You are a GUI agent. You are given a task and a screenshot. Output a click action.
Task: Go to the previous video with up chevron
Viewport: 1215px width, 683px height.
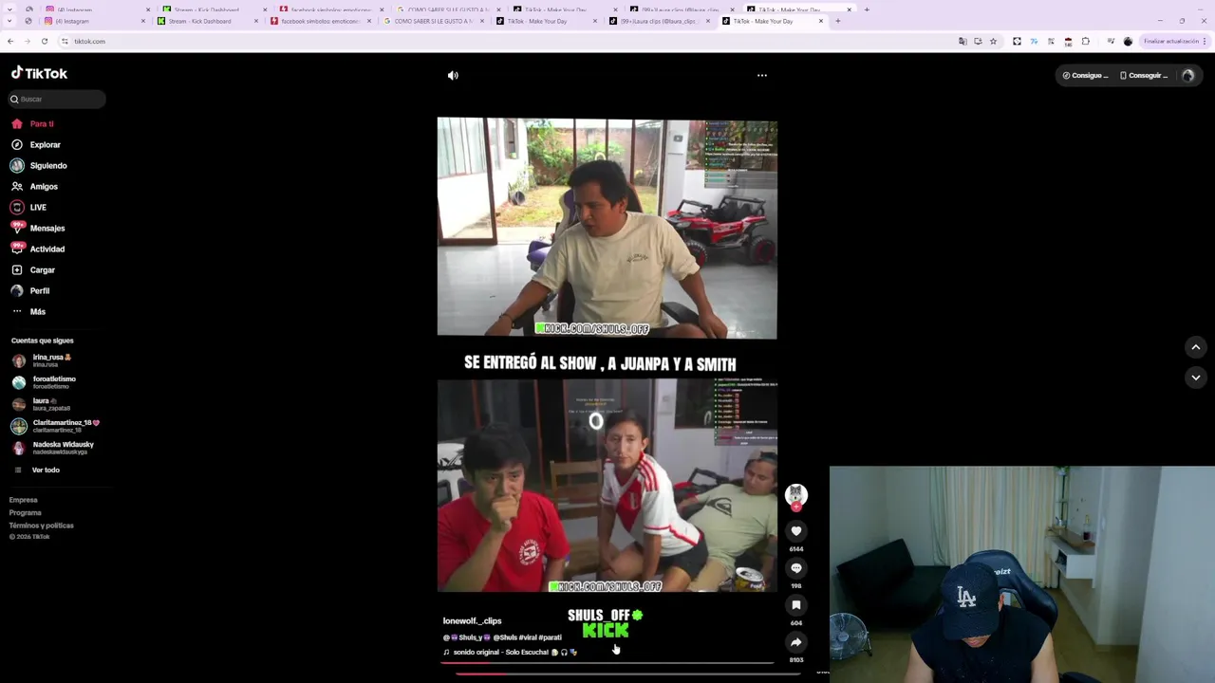[x=1196, y=347]
